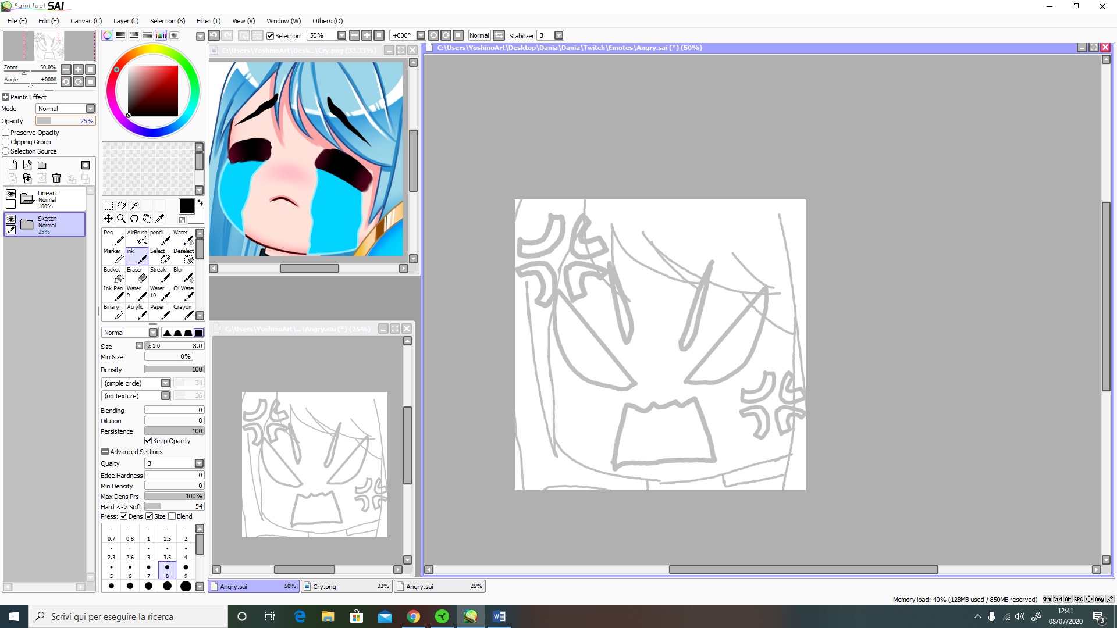Screen dimensions: 1117x628
Task: Create a new layer folder
Action: coord(42,165)
